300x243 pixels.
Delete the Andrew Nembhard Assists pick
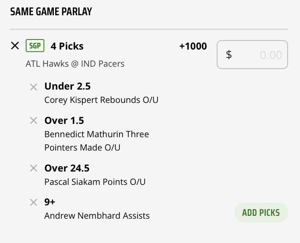[33, 202]
